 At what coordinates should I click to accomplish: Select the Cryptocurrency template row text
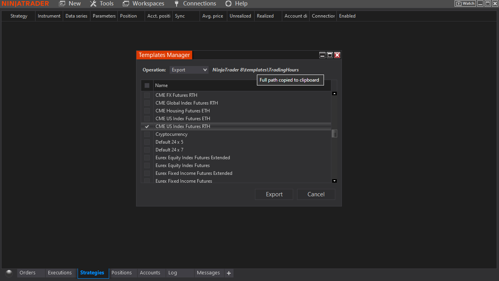172,134
